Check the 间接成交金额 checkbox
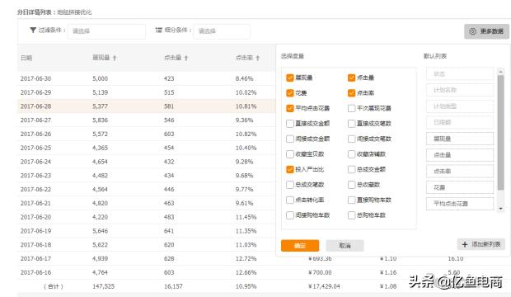This screenshot has height=297, width=511. tap(290, 139)
